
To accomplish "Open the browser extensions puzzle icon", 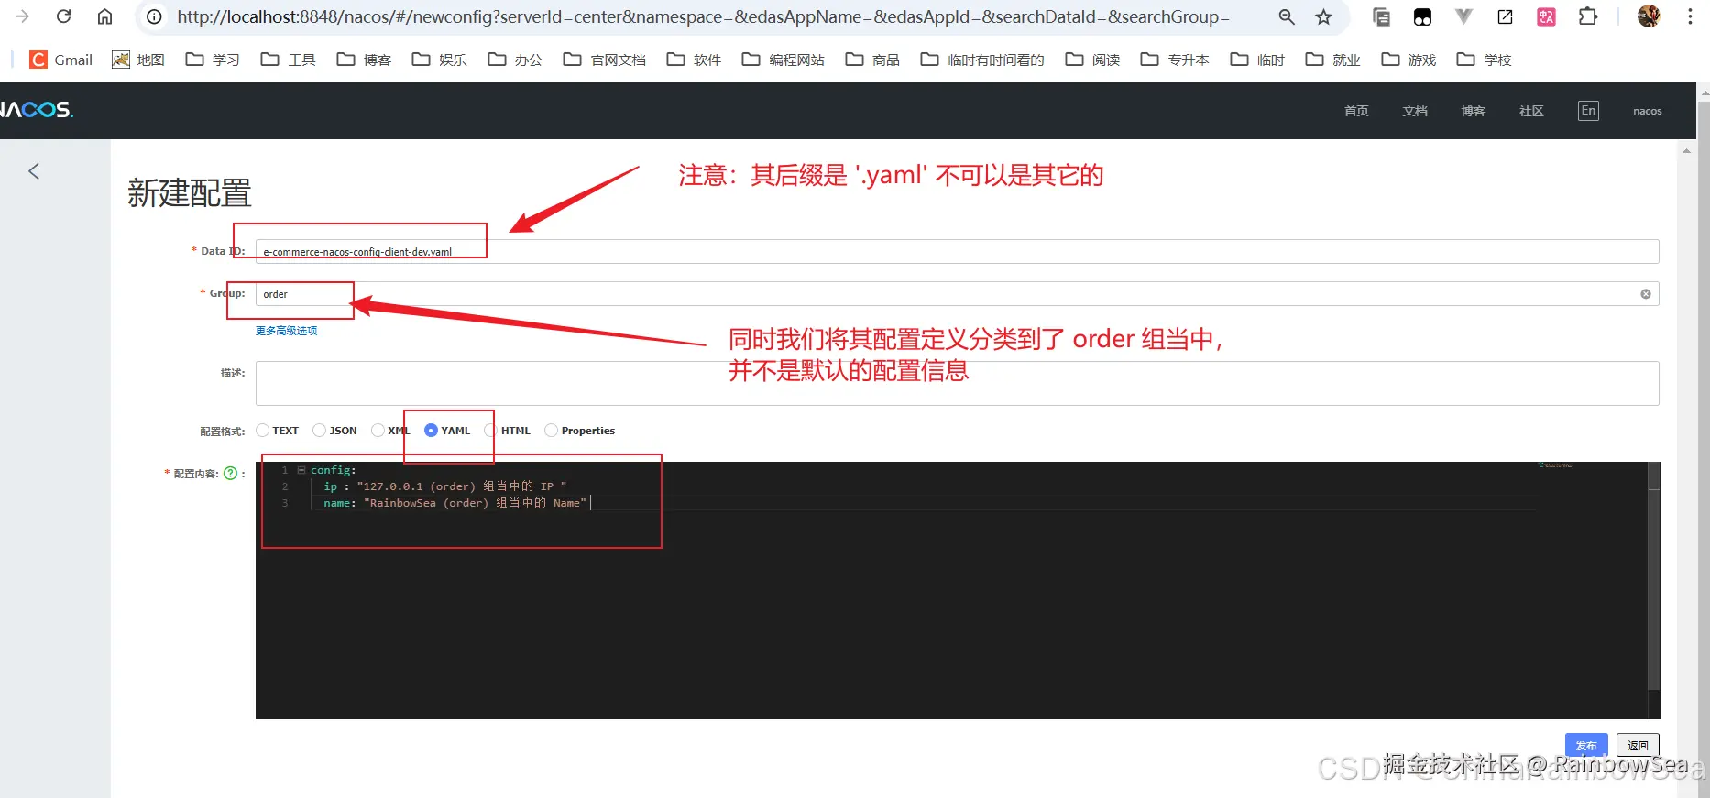I will (x=1588, y=16).
